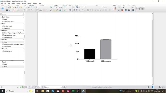Collapse the Graphs section
The image size is (166, 93).
point(1,40)
